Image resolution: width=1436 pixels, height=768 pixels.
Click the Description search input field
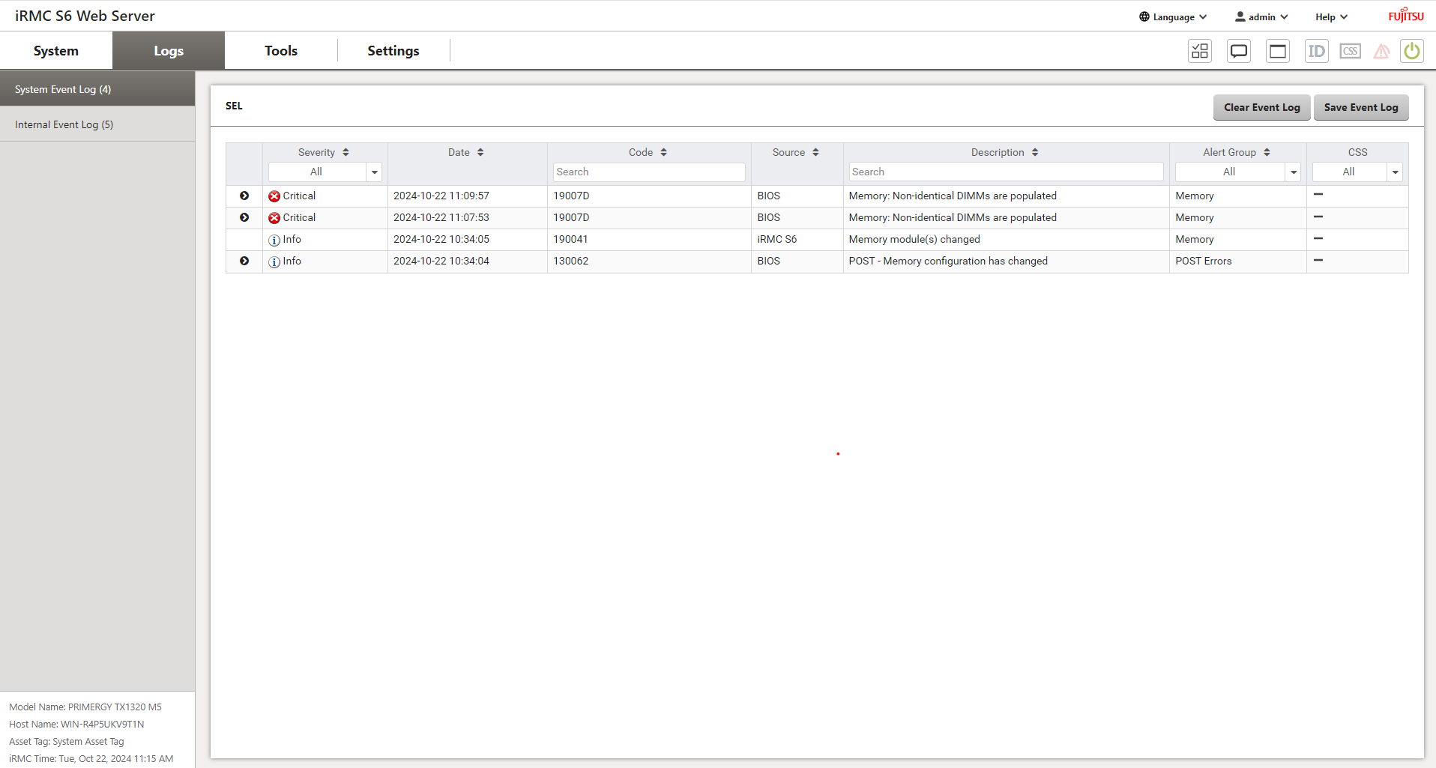pyautogui.click(x=1005, y=172)
